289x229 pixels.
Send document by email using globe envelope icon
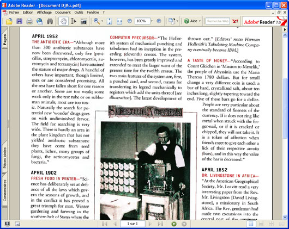40,21
